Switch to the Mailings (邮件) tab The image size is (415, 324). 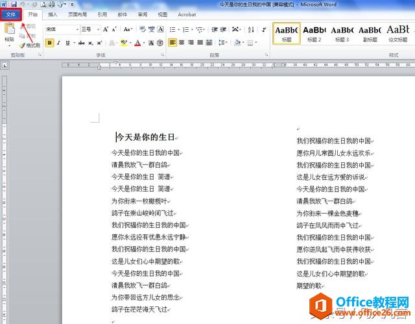coord(123,14)
